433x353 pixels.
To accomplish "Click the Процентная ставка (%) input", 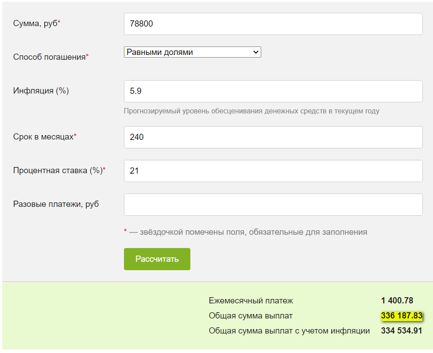I will [x=273, y=171].
